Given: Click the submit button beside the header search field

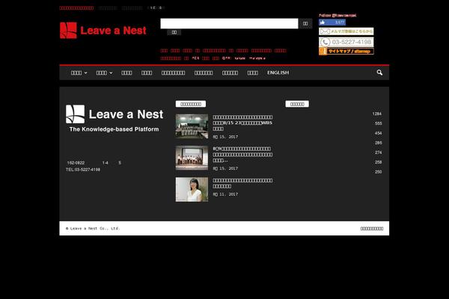Looking at the screenshot, I should coord(305,23).
